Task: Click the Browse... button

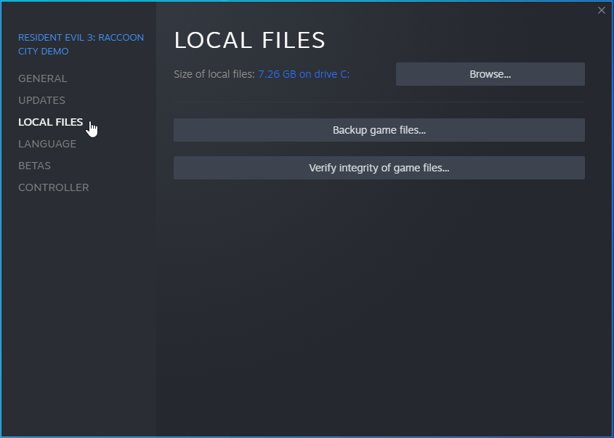Action: coord(490,74)
